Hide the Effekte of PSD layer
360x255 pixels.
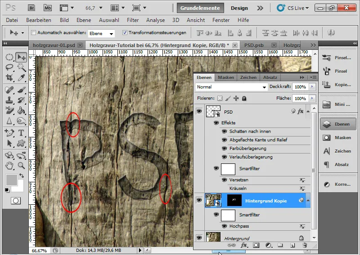tap(216, 123)
